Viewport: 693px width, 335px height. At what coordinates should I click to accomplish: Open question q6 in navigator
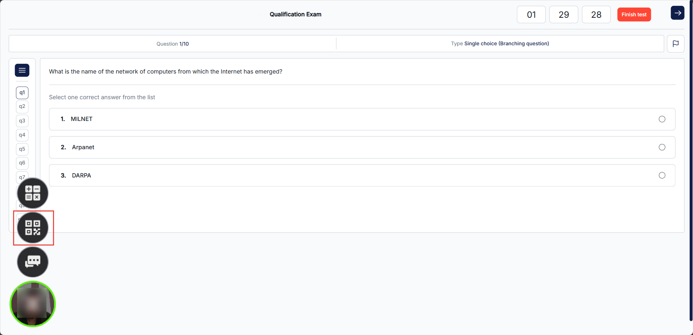point(22,163)
